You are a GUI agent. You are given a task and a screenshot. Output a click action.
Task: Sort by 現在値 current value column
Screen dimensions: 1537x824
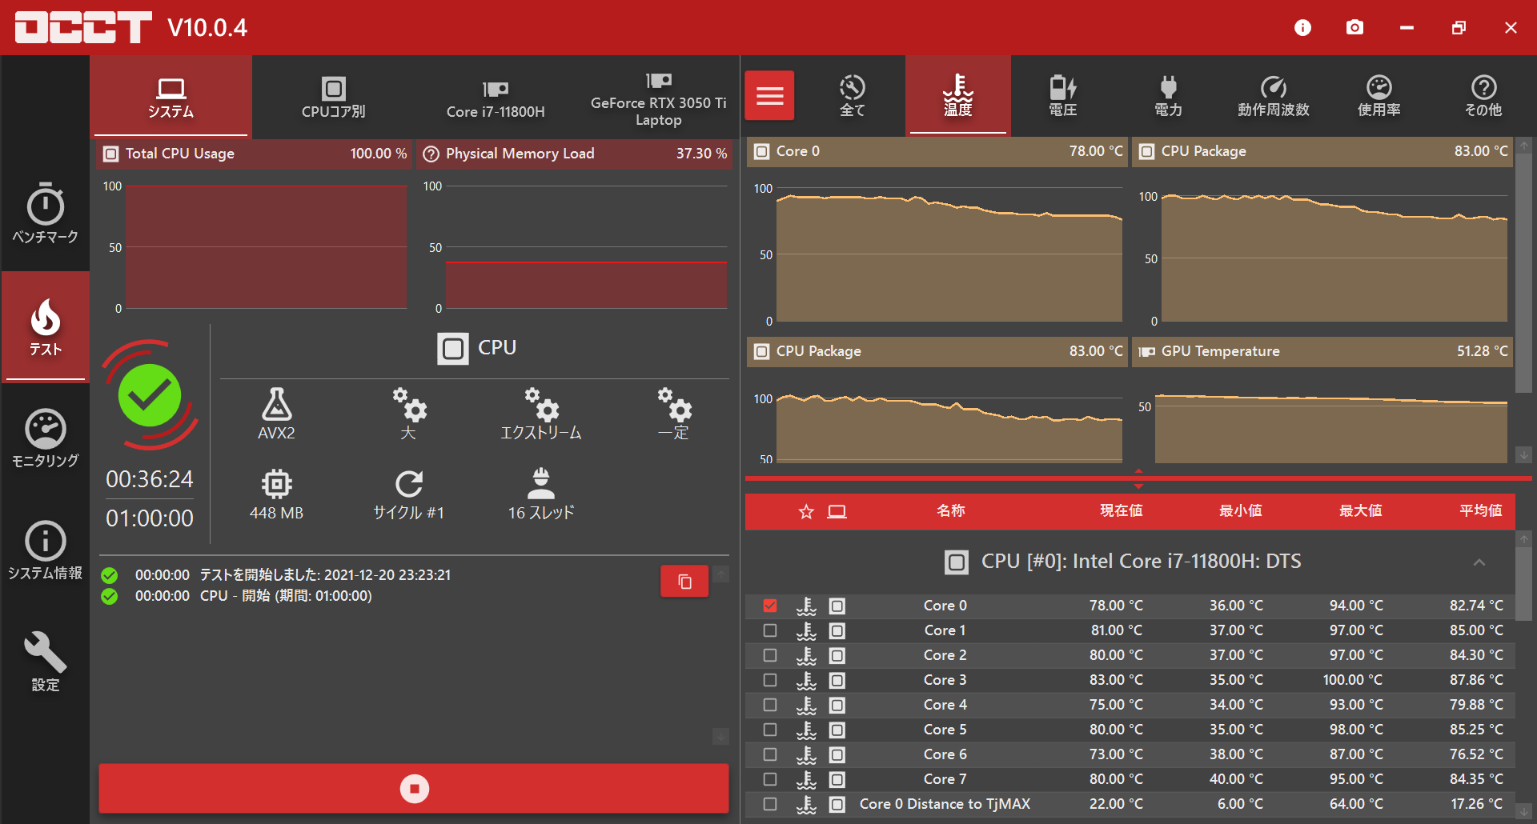[x=1121, y=511]
